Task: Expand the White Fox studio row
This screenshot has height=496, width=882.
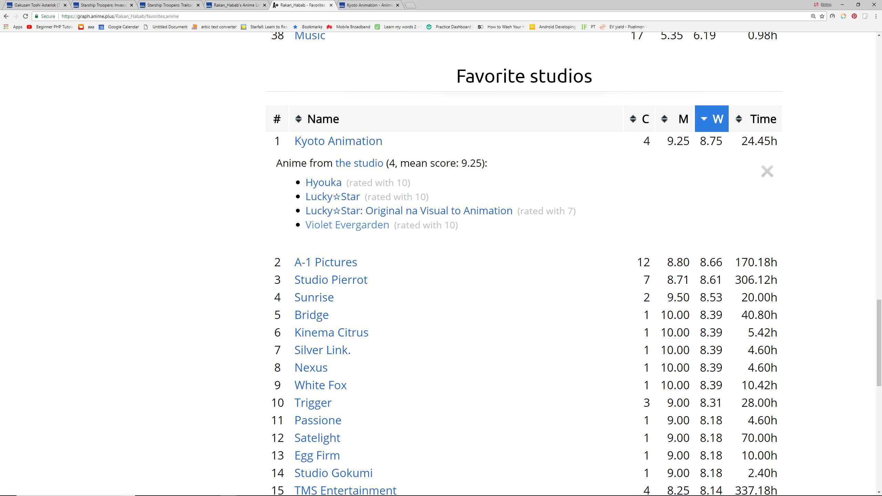Action: point(320,385)
